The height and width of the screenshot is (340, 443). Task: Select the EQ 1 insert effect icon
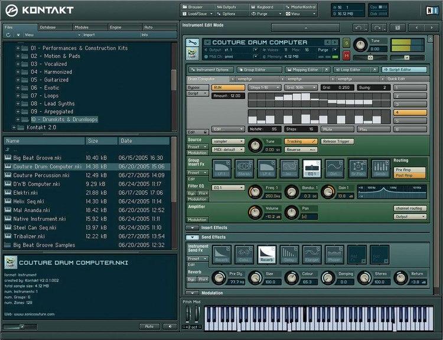click(311, 169)
